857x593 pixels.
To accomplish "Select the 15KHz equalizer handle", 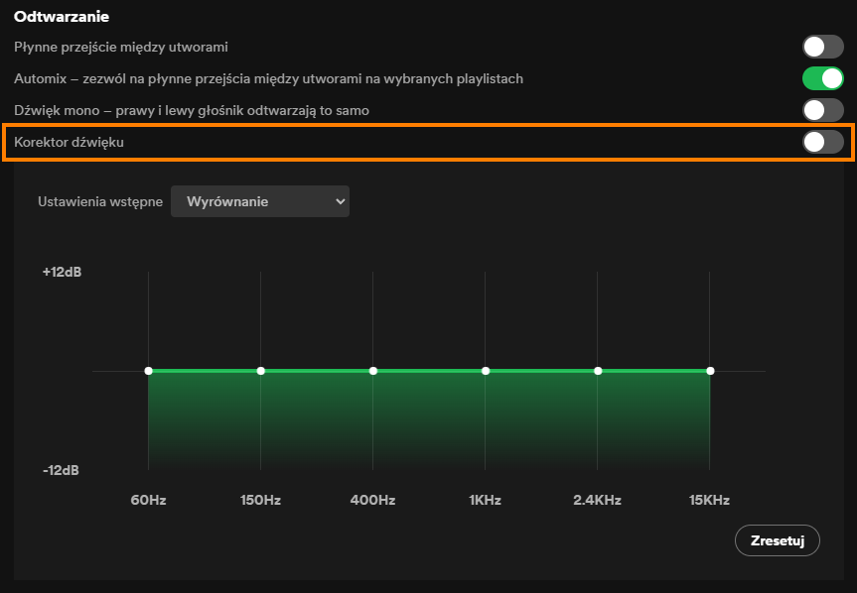I will coord(710,371).
